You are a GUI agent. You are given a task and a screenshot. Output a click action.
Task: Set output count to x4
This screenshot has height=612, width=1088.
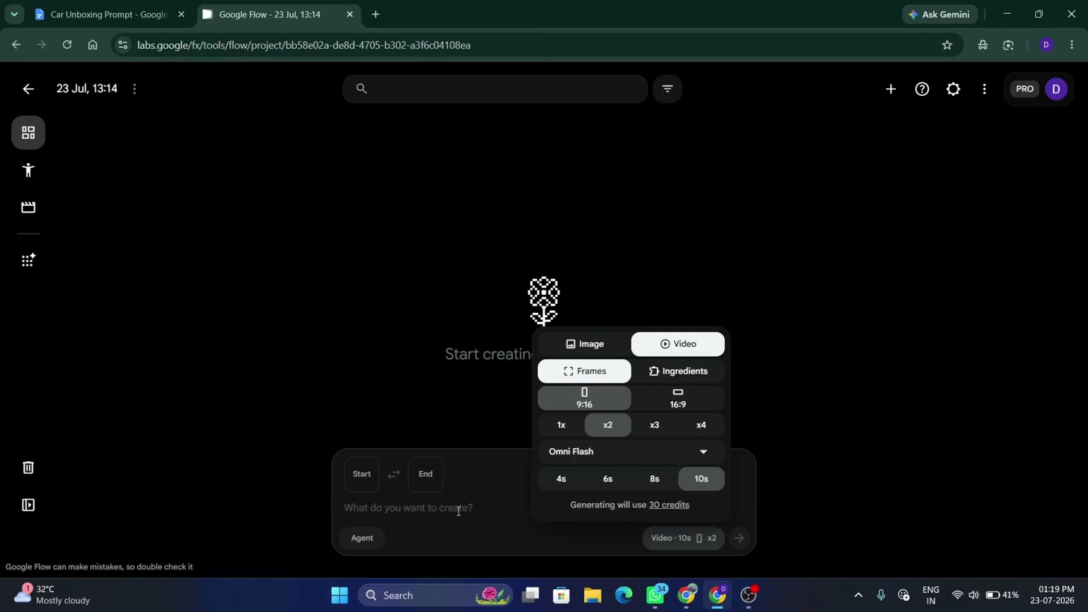point(701,425)
